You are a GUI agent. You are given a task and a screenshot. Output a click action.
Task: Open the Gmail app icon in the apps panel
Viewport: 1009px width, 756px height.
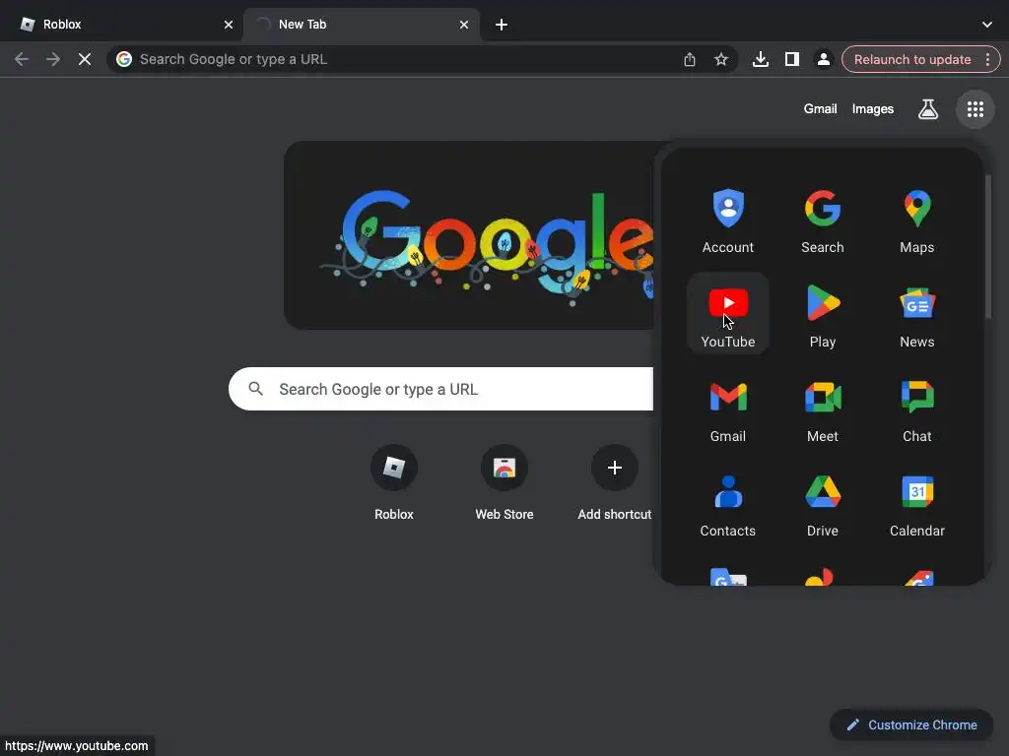pyautogui.click(x=728, y=408)
